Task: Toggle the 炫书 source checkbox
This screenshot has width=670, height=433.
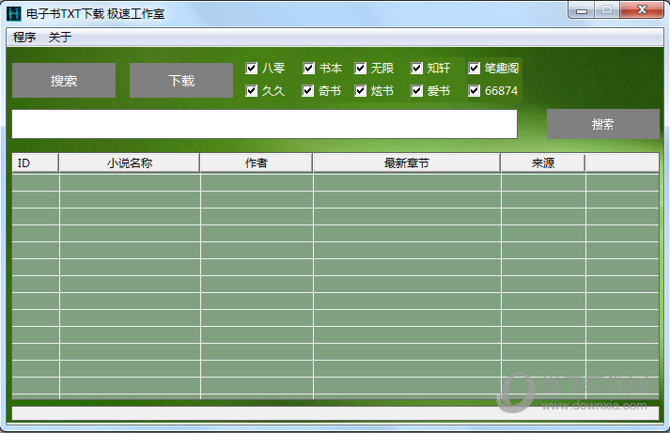Action: 361,91
